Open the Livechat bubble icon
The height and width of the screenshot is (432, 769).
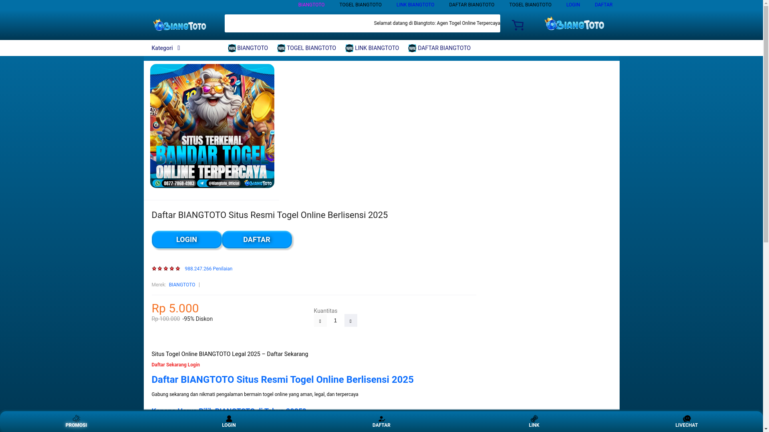click(686, 419)
